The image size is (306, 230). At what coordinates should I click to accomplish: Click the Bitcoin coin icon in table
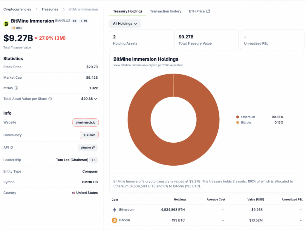coord(114,220)
